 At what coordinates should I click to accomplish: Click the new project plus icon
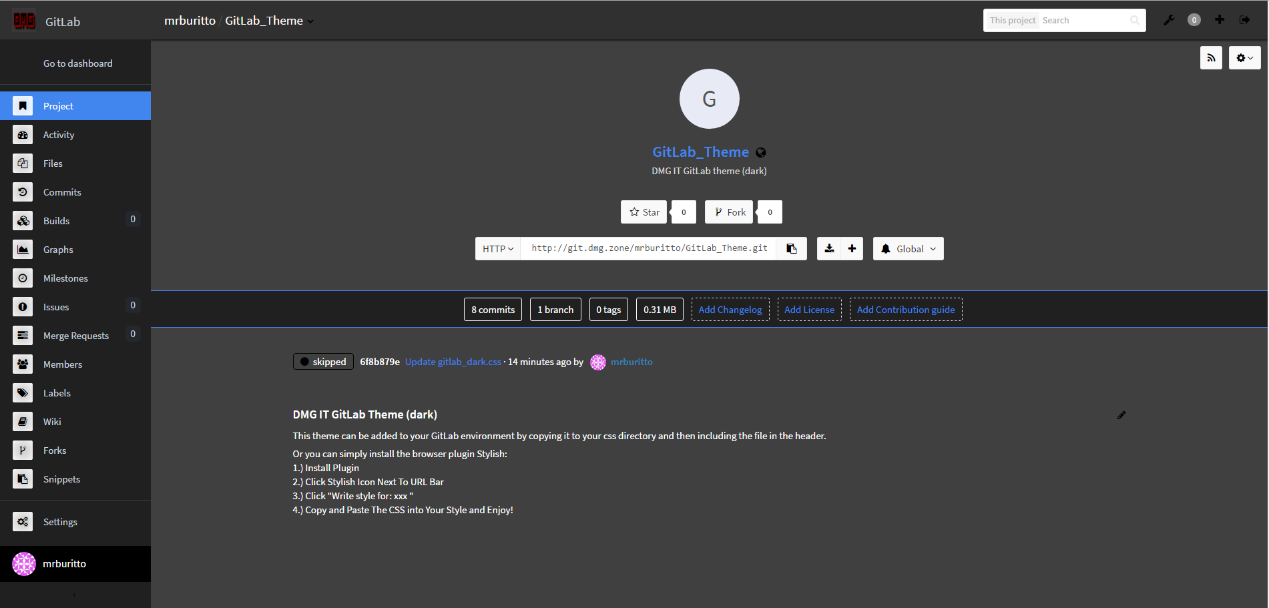click(x=1220, y=20)
